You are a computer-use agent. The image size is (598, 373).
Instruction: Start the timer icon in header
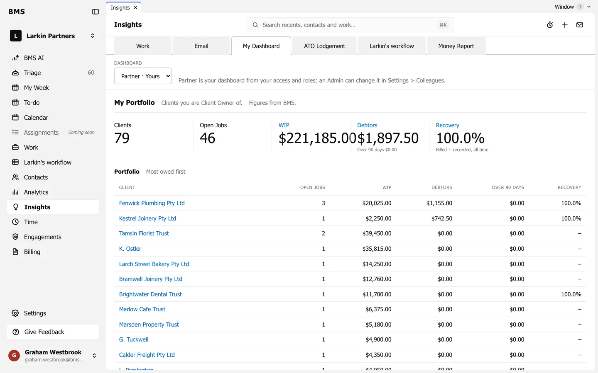coord(550,25)
